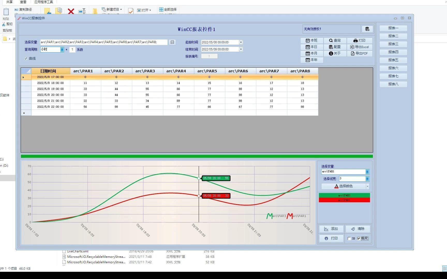Export report with 导出PDF button
The height and width of the screenshot is (279, 447).
[x=359, y=53]
